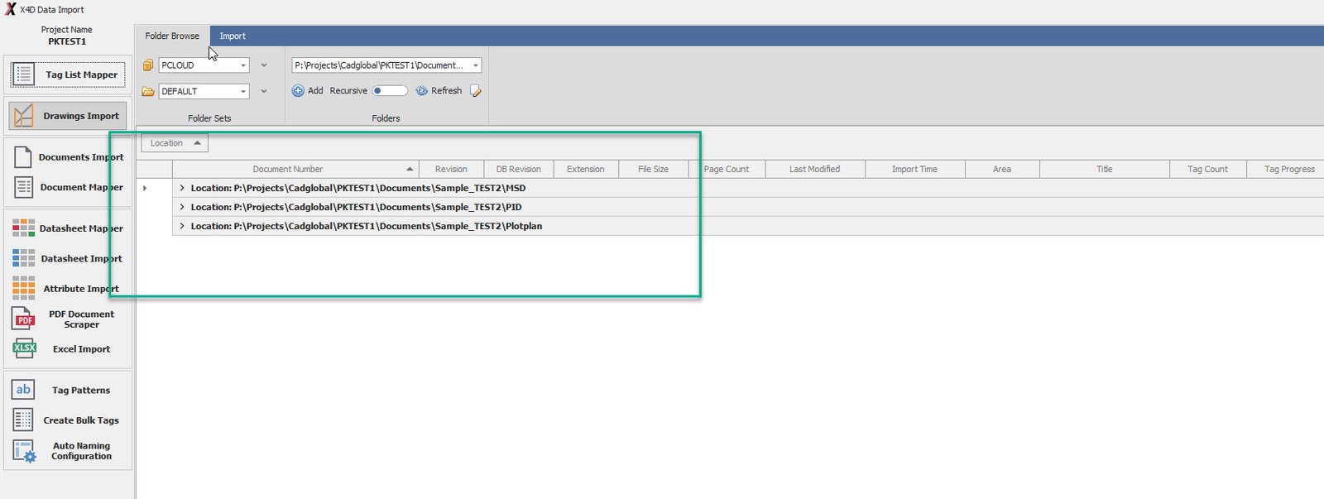Expand the Sample_TEST2\PID location group
The height and width of the screenshot is (499, 1324).
click(x=182, y=207)
